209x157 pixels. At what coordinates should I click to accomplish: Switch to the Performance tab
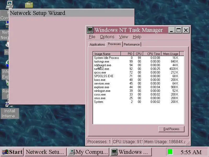(132, 44)
